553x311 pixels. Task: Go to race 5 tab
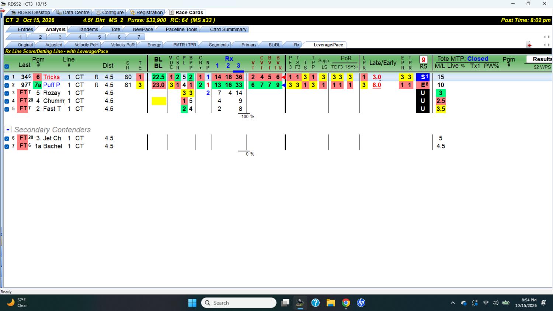click(99, 37)
